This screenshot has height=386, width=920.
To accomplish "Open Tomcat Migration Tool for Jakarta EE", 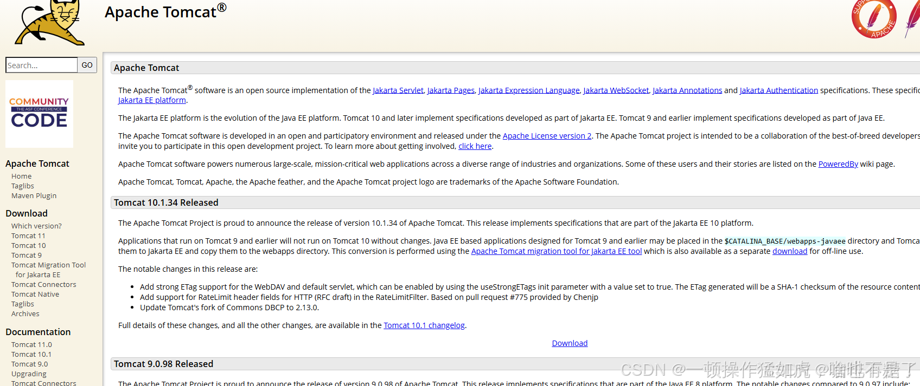I will 48,270.
